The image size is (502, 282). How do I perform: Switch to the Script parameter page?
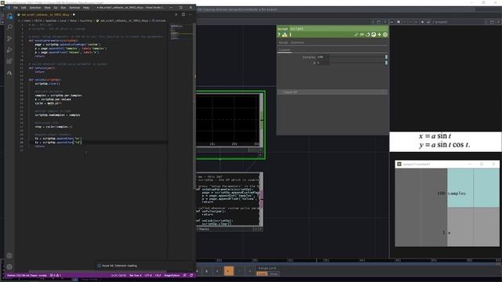coord(283,42)
